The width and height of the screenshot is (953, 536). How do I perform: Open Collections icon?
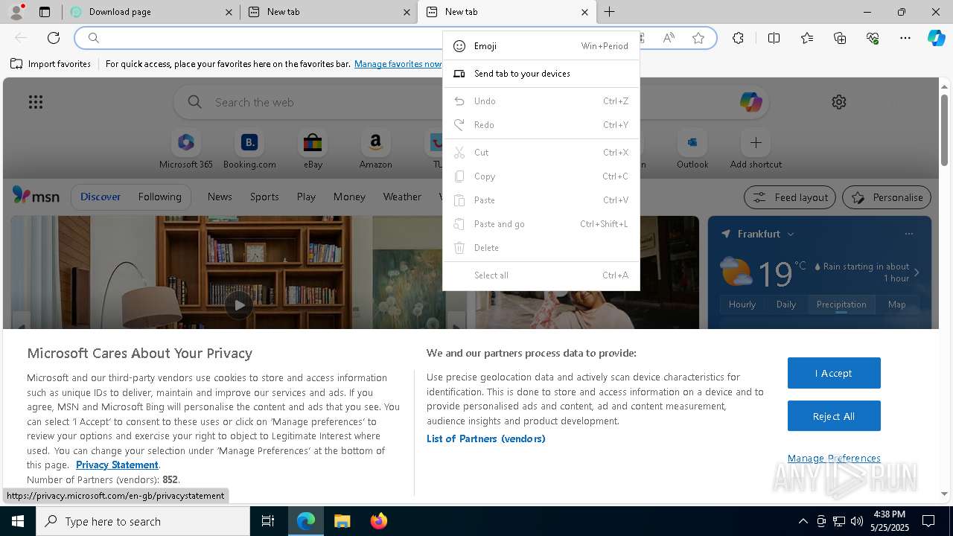(840, 38)
